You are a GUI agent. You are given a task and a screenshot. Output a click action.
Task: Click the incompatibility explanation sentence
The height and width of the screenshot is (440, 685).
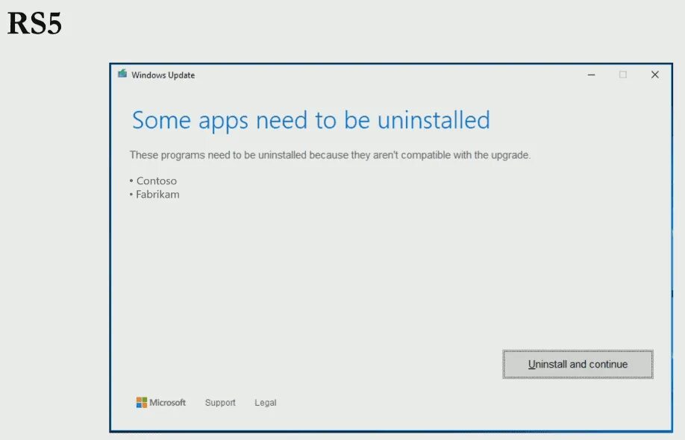(x=330, y=155)
